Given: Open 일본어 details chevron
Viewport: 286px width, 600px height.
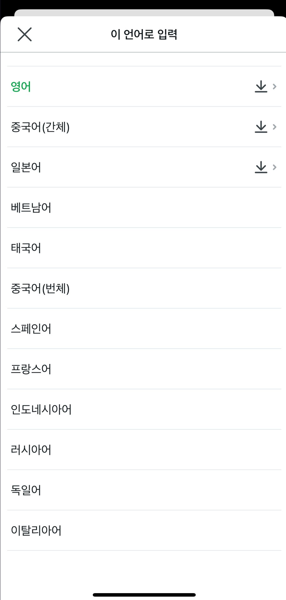Looking at the screenshot, I should (x=275, y=167).
